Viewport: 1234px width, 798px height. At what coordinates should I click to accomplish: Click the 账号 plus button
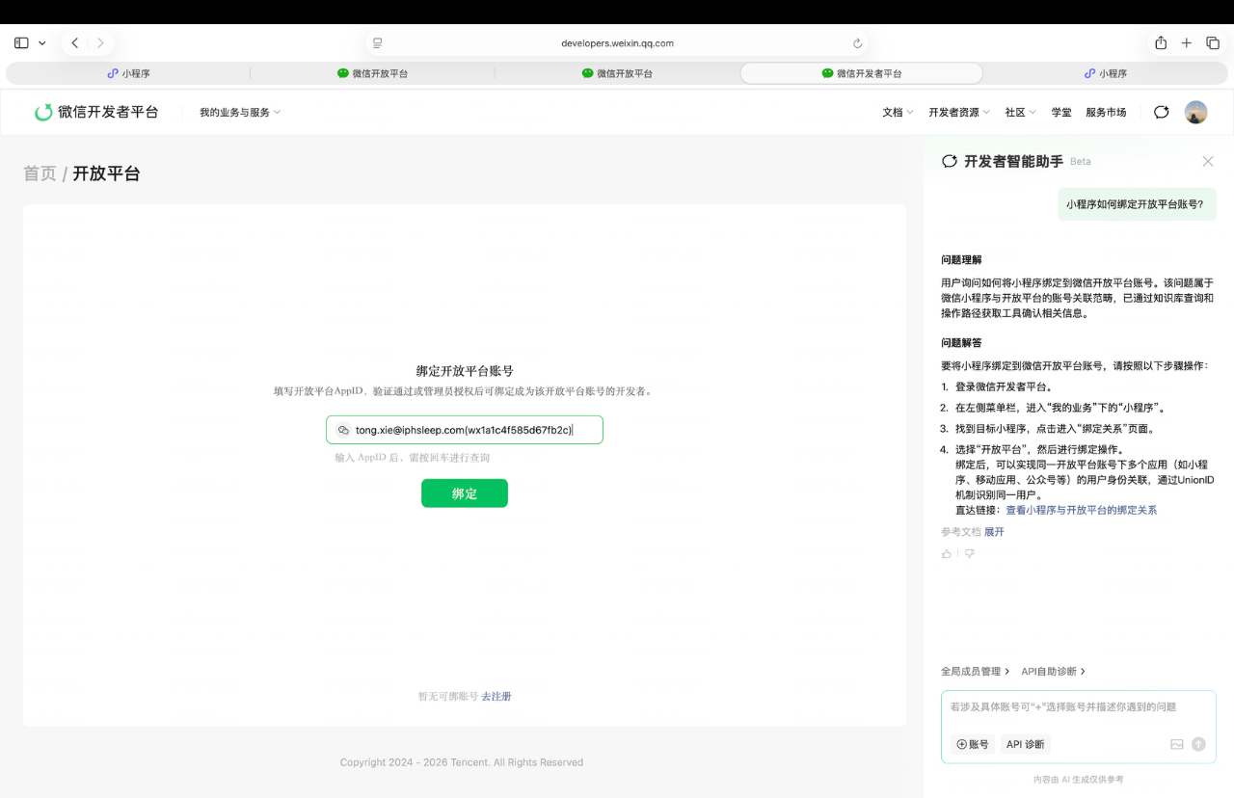click(x=973, y=744)
